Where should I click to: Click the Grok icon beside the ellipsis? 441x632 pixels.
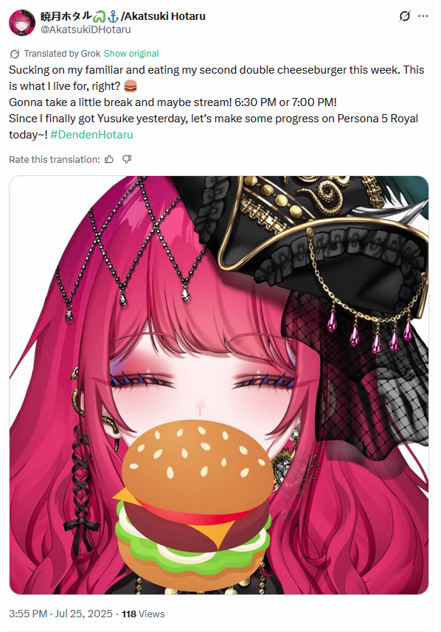pyautogui.click(x=405, y=16)
